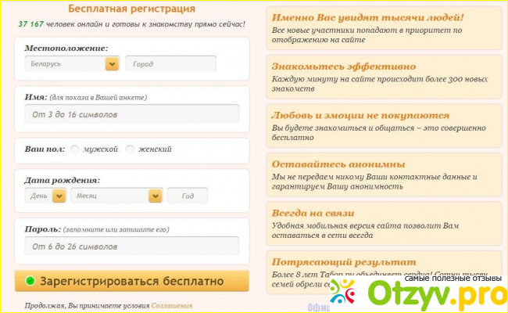Focus the Город city input field

170,65
